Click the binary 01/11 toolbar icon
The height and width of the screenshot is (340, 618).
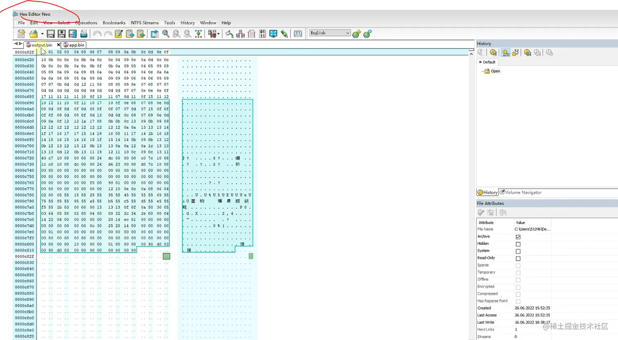coord(262,34)
